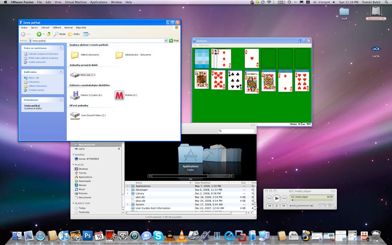Open the Trash in the Dock
This screenshot has height=245, width=392.
(376, 235)
